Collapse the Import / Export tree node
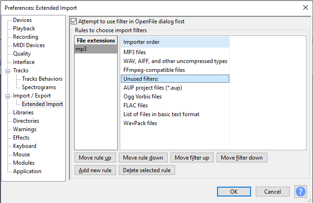The width and height of the screenshot is (313, 203). 7,96
